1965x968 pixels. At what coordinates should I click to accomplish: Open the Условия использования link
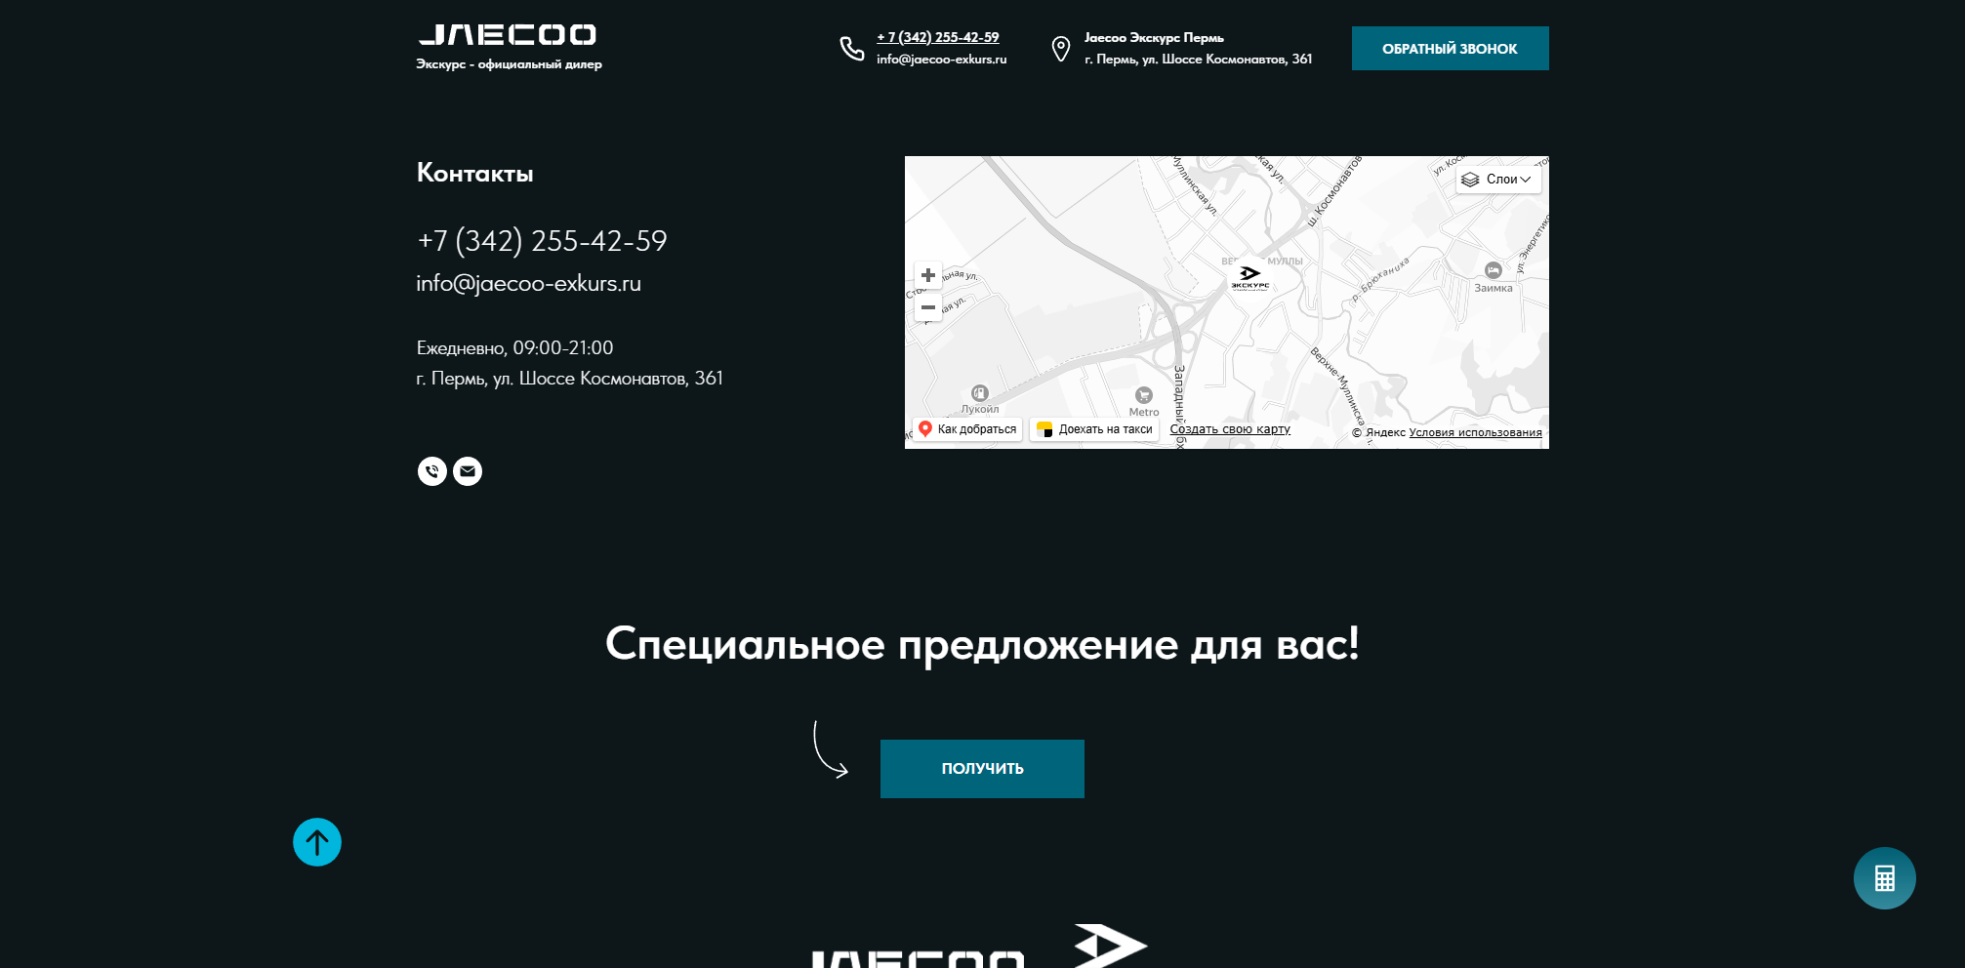tap(1474, 430)
